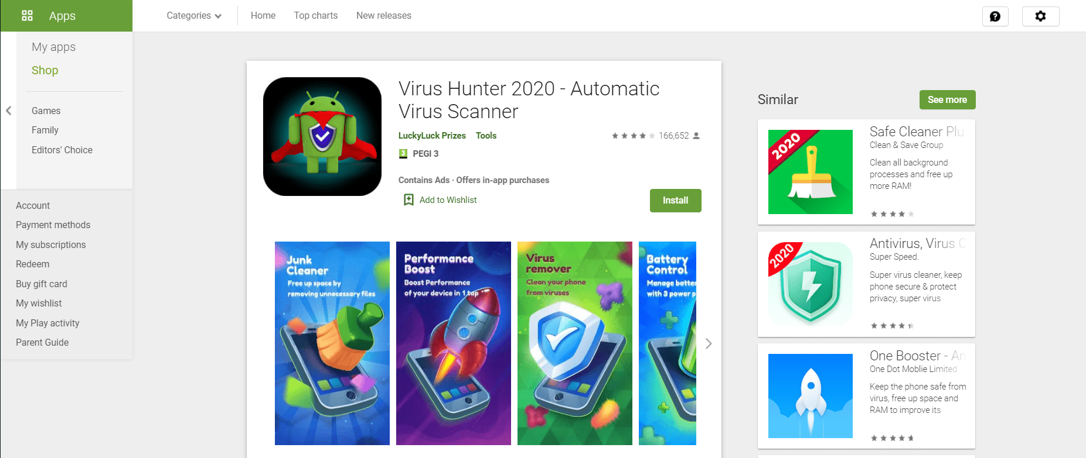Open the Junk Cleaner screenshot
Screen dimensions: 1086x458
tap(332, 343)
